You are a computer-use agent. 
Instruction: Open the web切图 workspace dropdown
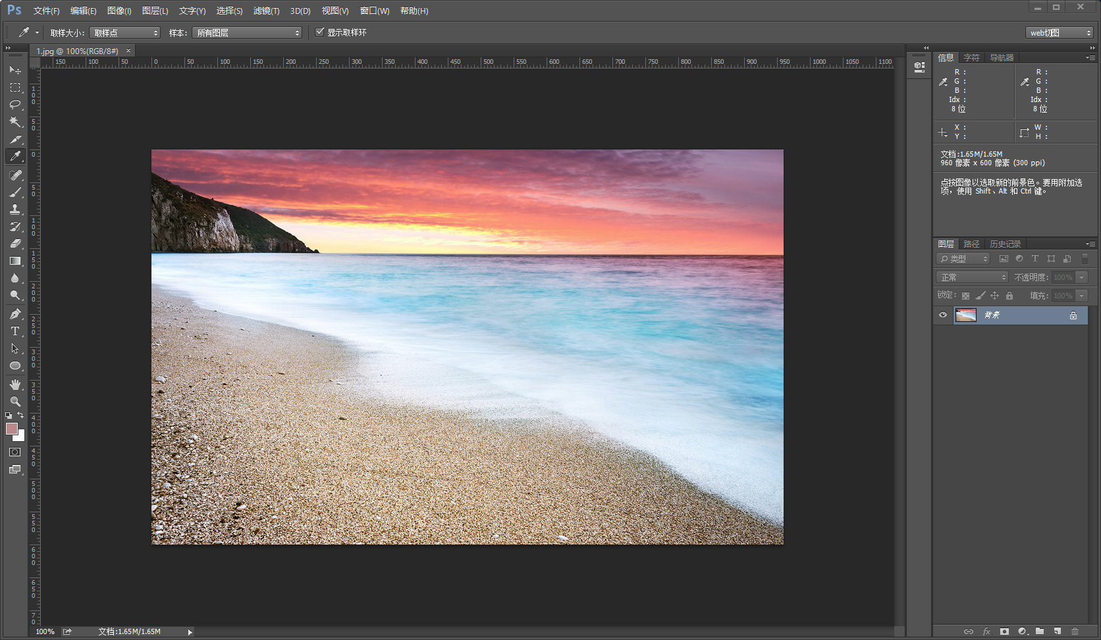pos(1059,33)
